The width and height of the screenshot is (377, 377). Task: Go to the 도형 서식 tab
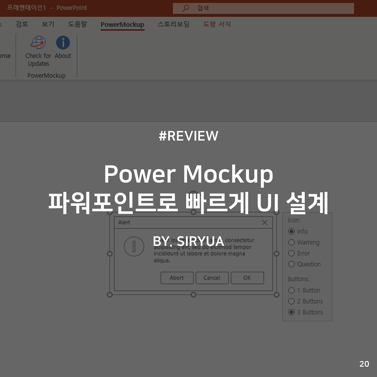[x=217, y=24]
